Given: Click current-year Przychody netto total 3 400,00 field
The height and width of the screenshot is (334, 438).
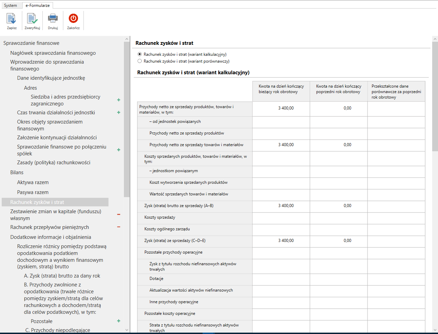Looking at the screenshot, I should (x=281, y=109).
